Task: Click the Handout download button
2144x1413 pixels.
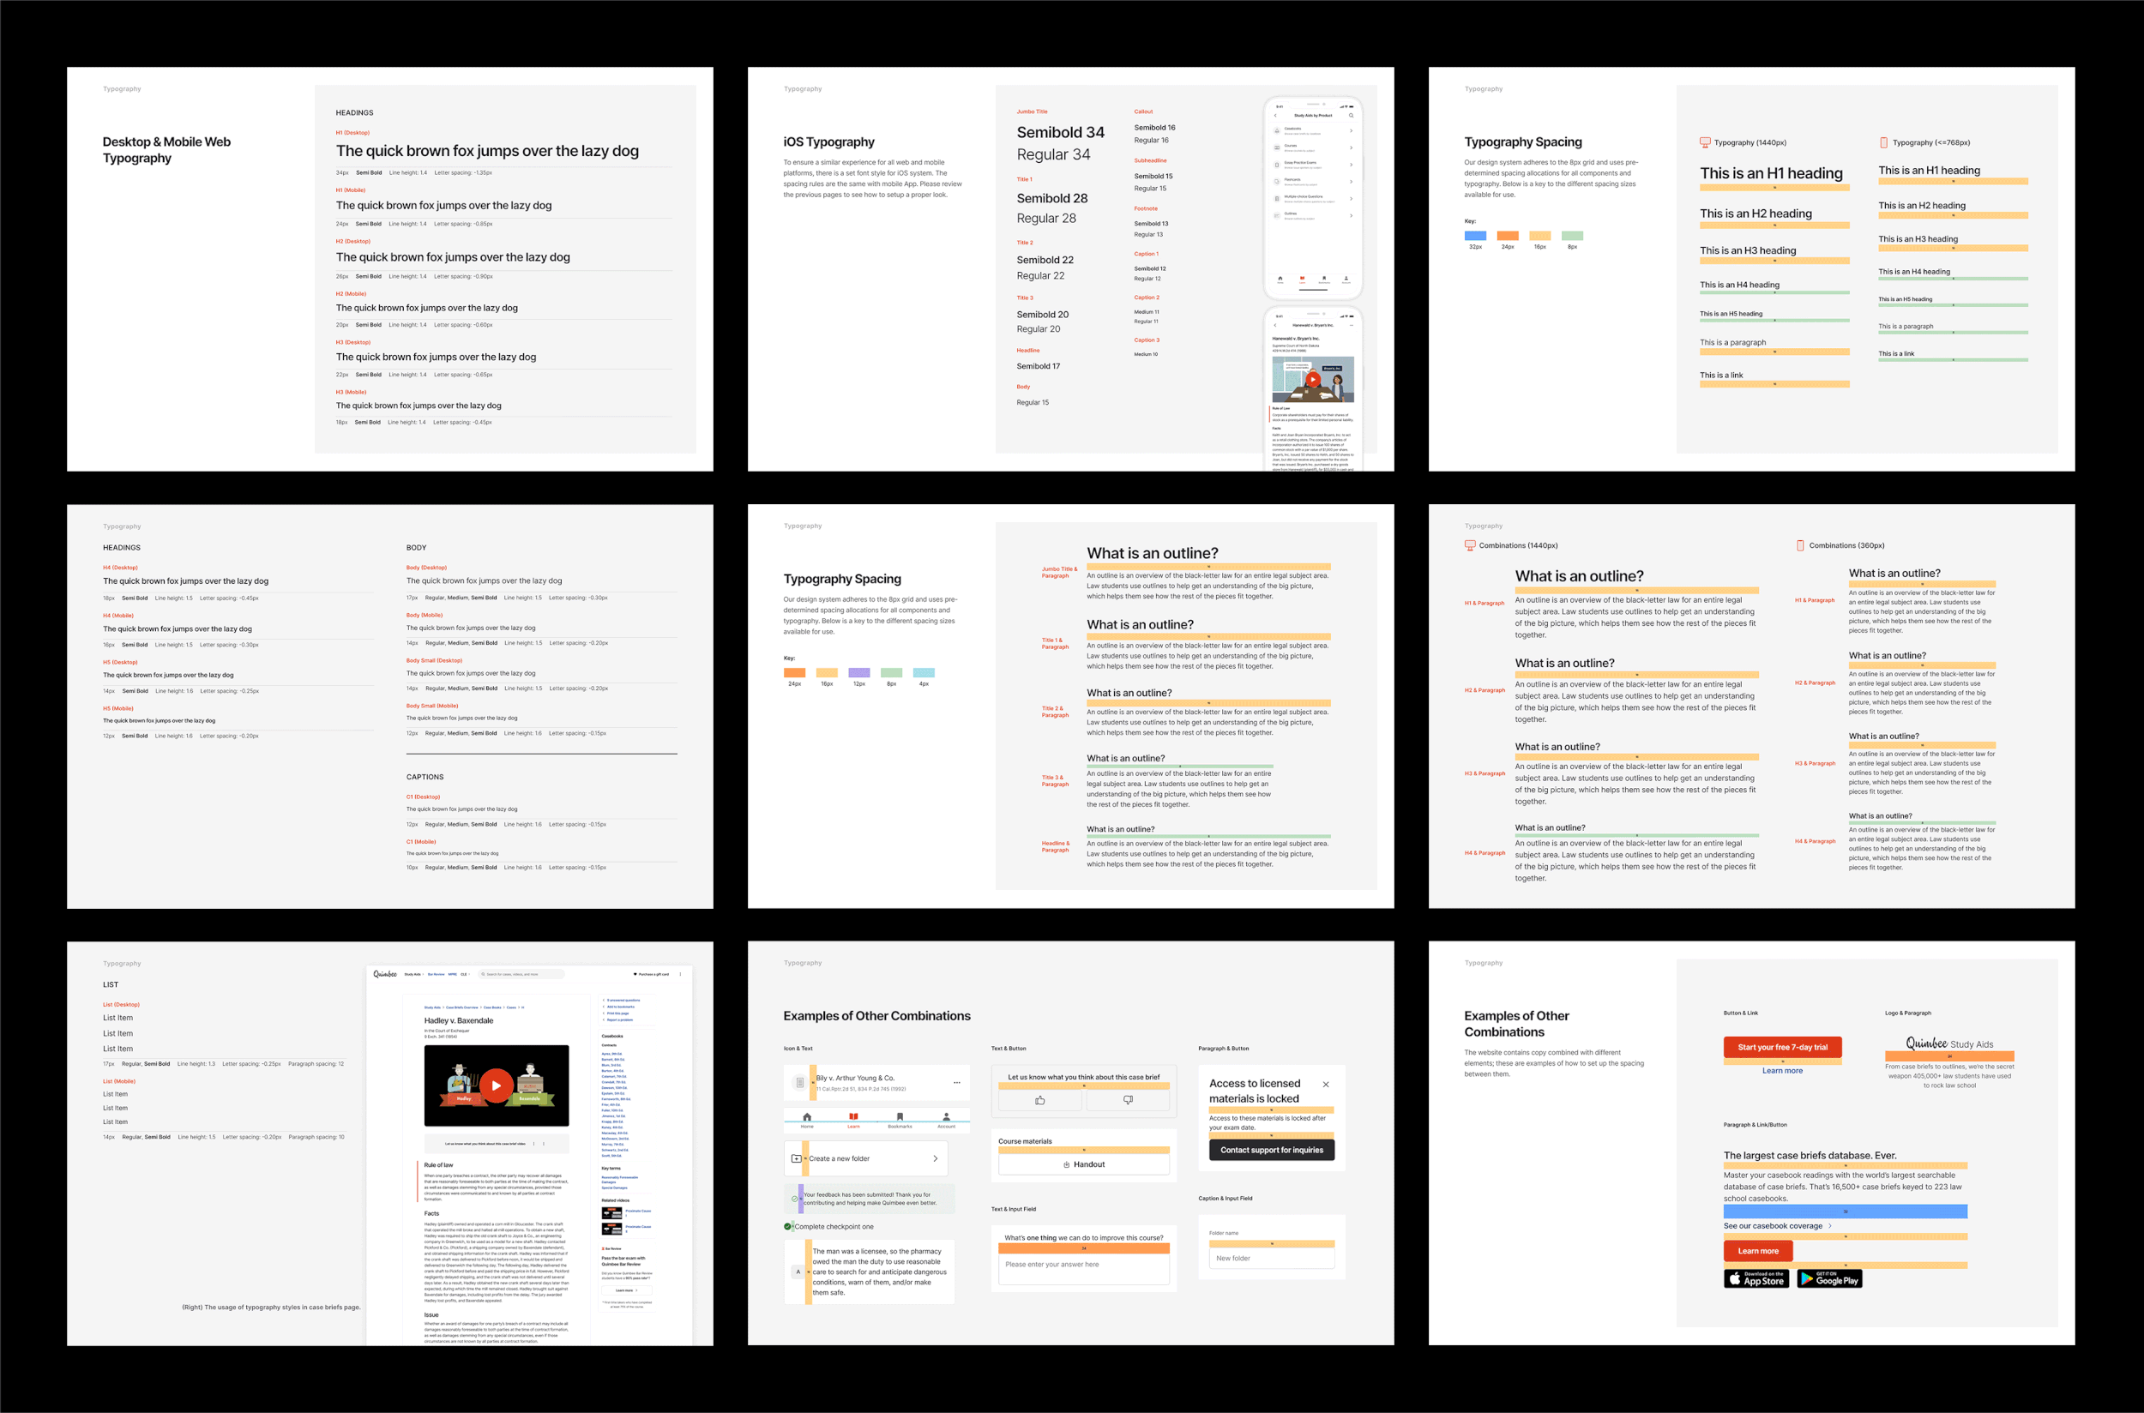Action: pos(1083,1164)
